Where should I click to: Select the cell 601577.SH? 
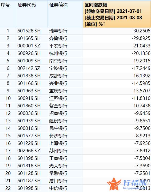tap(32, 136)
